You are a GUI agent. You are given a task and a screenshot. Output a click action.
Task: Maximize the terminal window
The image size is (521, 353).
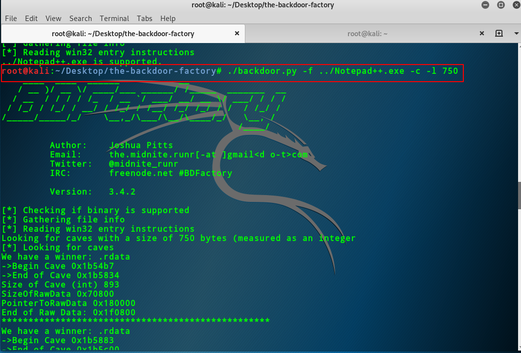(x=501, y=5)
